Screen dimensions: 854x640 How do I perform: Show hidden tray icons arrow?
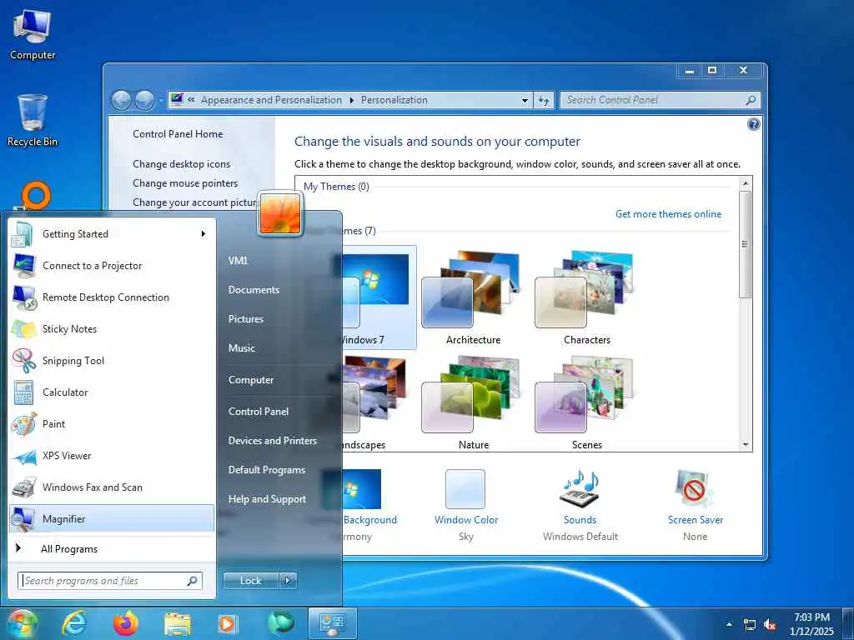click(729, 624)
